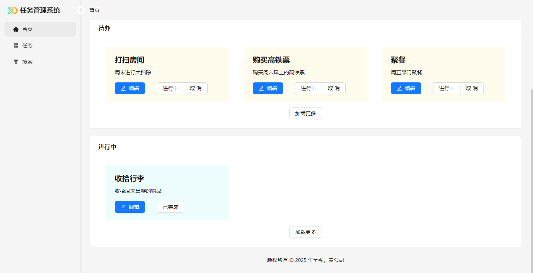Cancel the 购买高铁票 task
Viewport: 533px width, 273px height.
tap(334, 88)
